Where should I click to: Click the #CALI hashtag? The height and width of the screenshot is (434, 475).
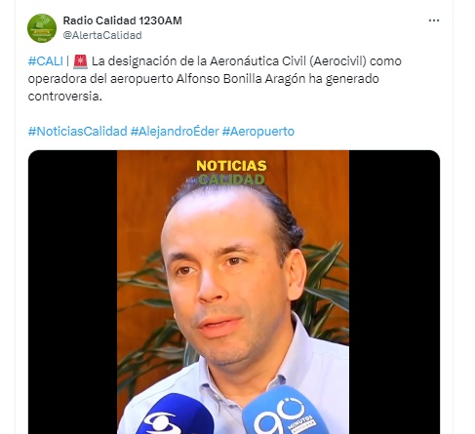(x=46, y=61)
